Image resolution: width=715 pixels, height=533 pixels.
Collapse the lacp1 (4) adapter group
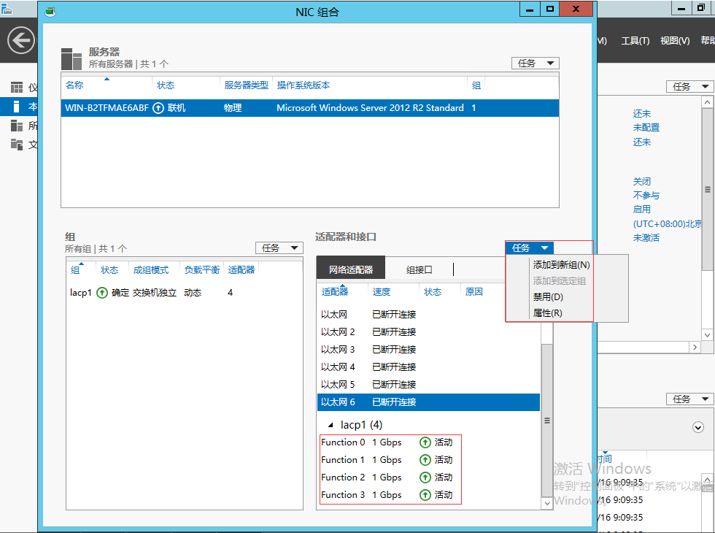click(x=331, y=425)
